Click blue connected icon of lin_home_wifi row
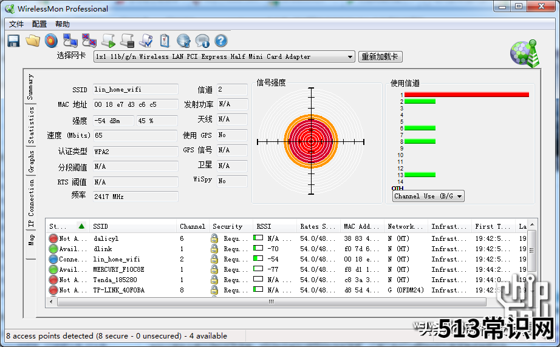This screenshot has width=560, height=347. (x=53, y=259)
